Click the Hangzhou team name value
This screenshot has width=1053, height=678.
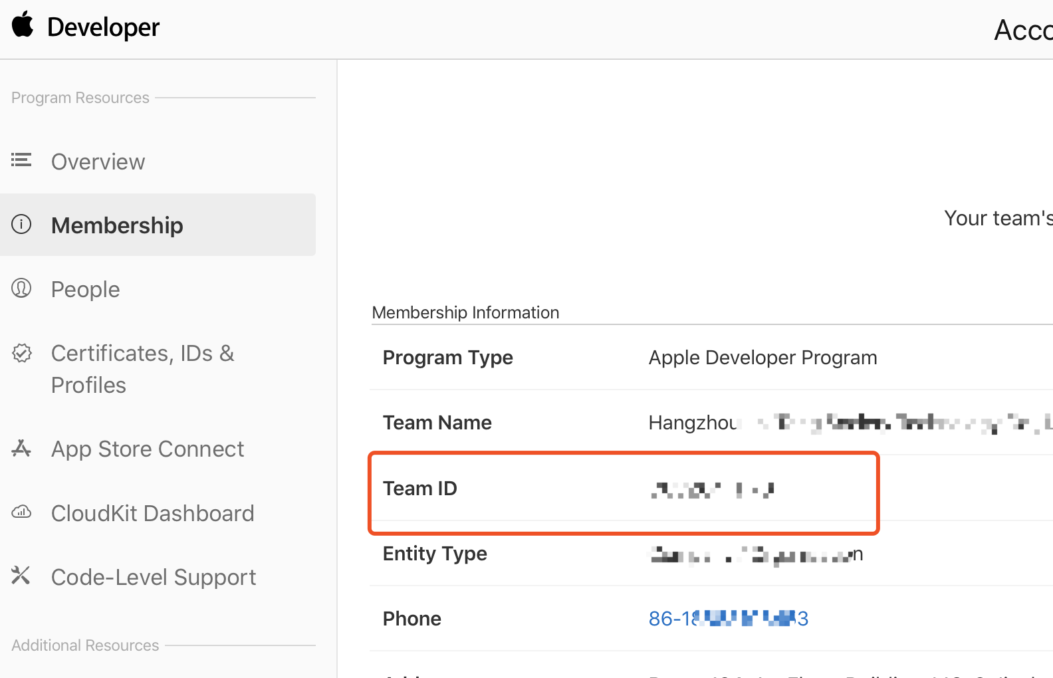pyautogui.click(x=851, y=423)
